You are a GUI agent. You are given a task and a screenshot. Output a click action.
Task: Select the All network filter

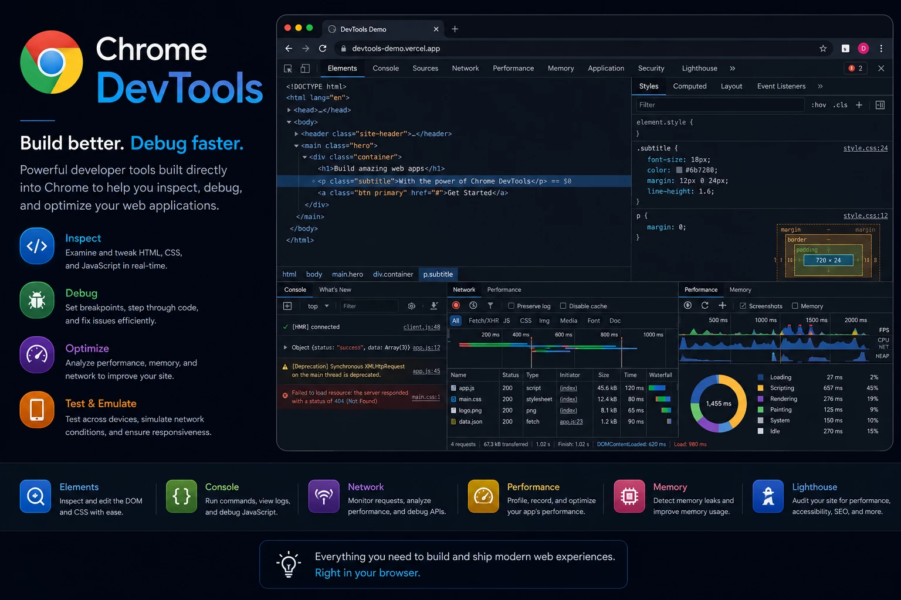click(456, 321)
